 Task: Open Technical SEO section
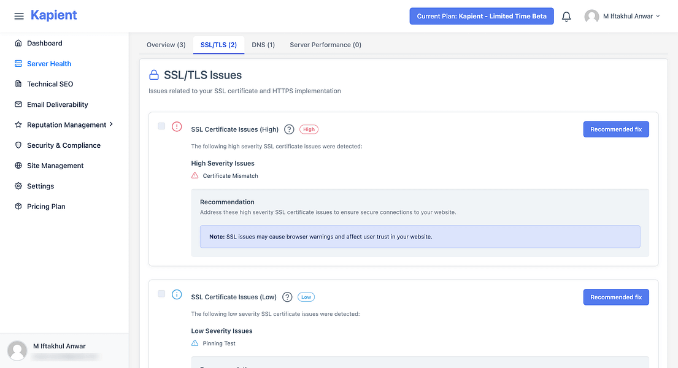point(50,84)
